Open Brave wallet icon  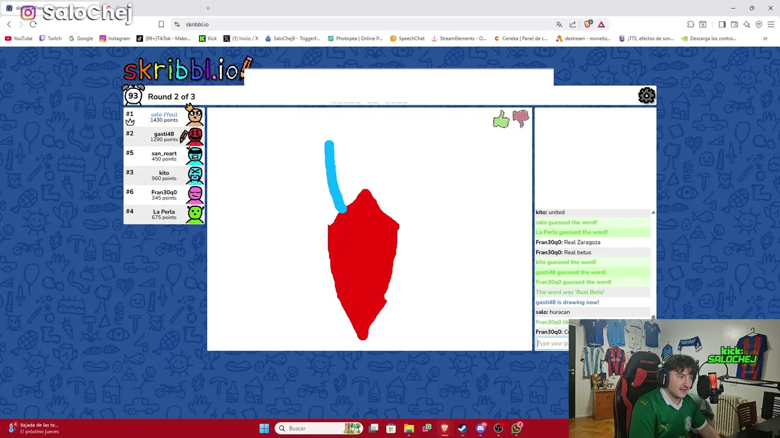point(734,24)
